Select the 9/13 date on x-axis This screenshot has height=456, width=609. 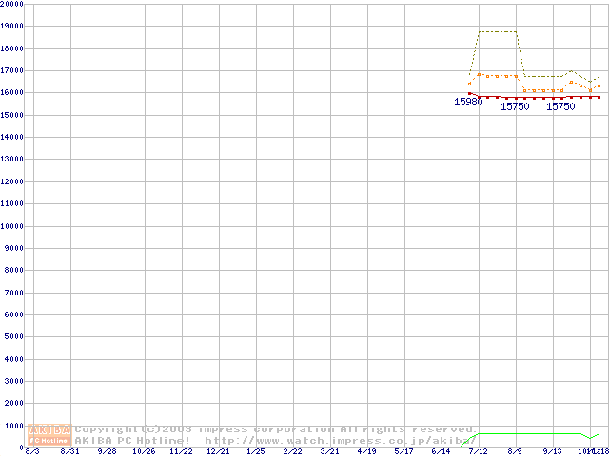point(552,452)
